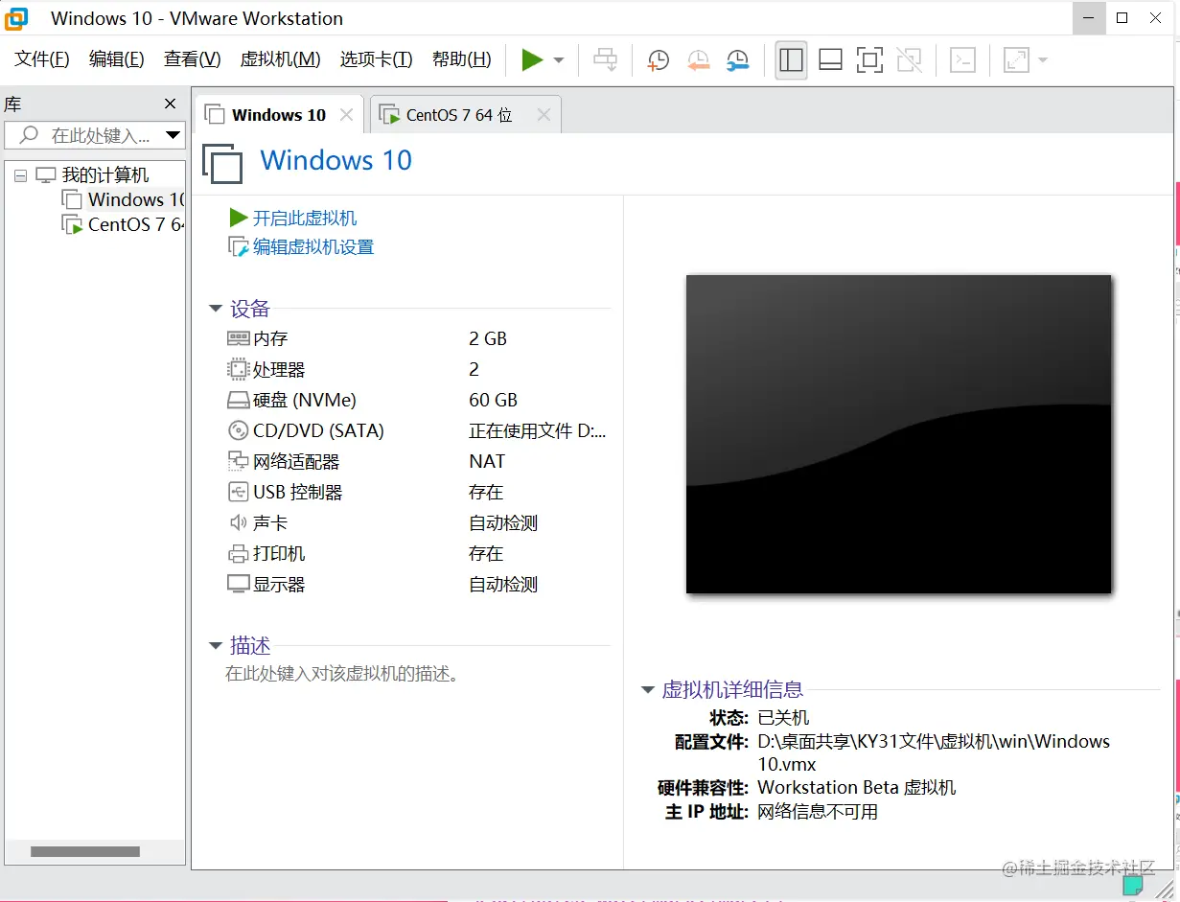This screenshot has width=1180, height=902.
Task: Open the 虚拟机(M) menu
Action: coord(280,59)
